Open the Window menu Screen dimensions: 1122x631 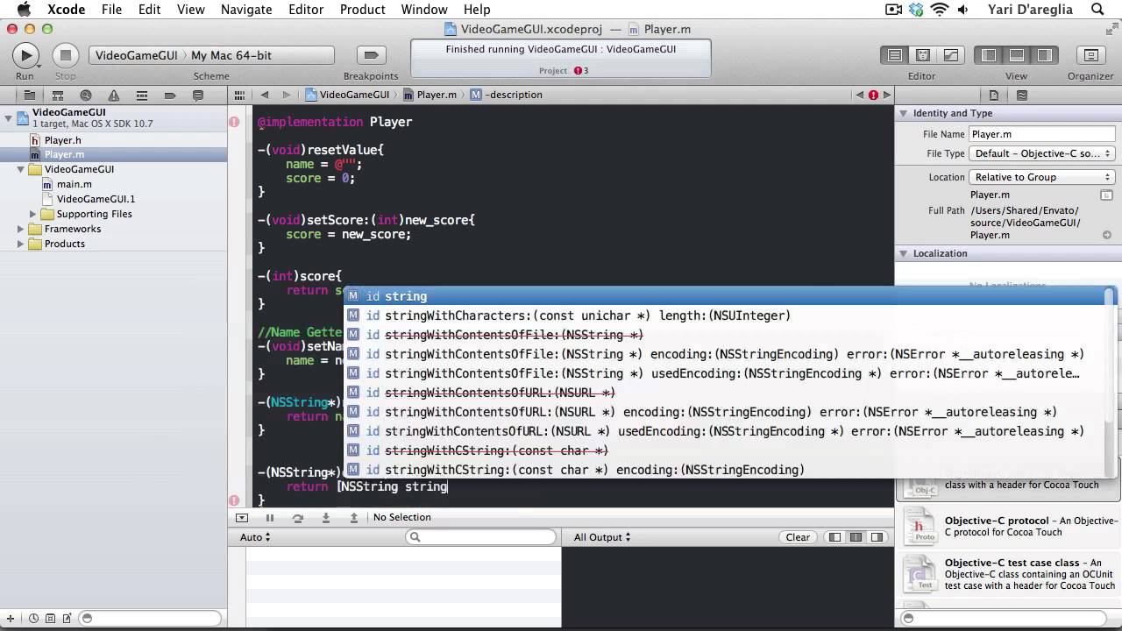click(x=424, y=10)
